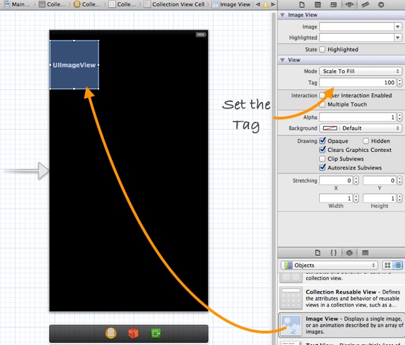Screen dimensions: 405x345
Task: Open the Objects library dropdown
Action: pos(329,265)
